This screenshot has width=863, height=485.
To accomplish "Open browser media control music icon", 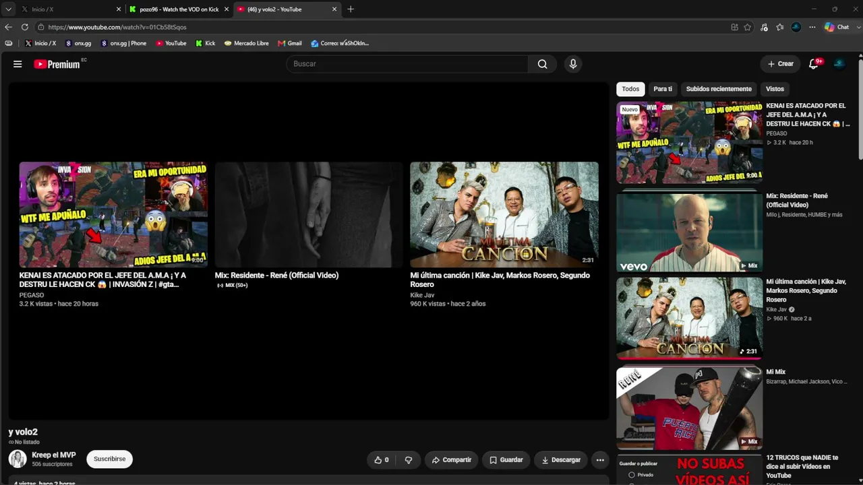I will click(x=764, y=27).
